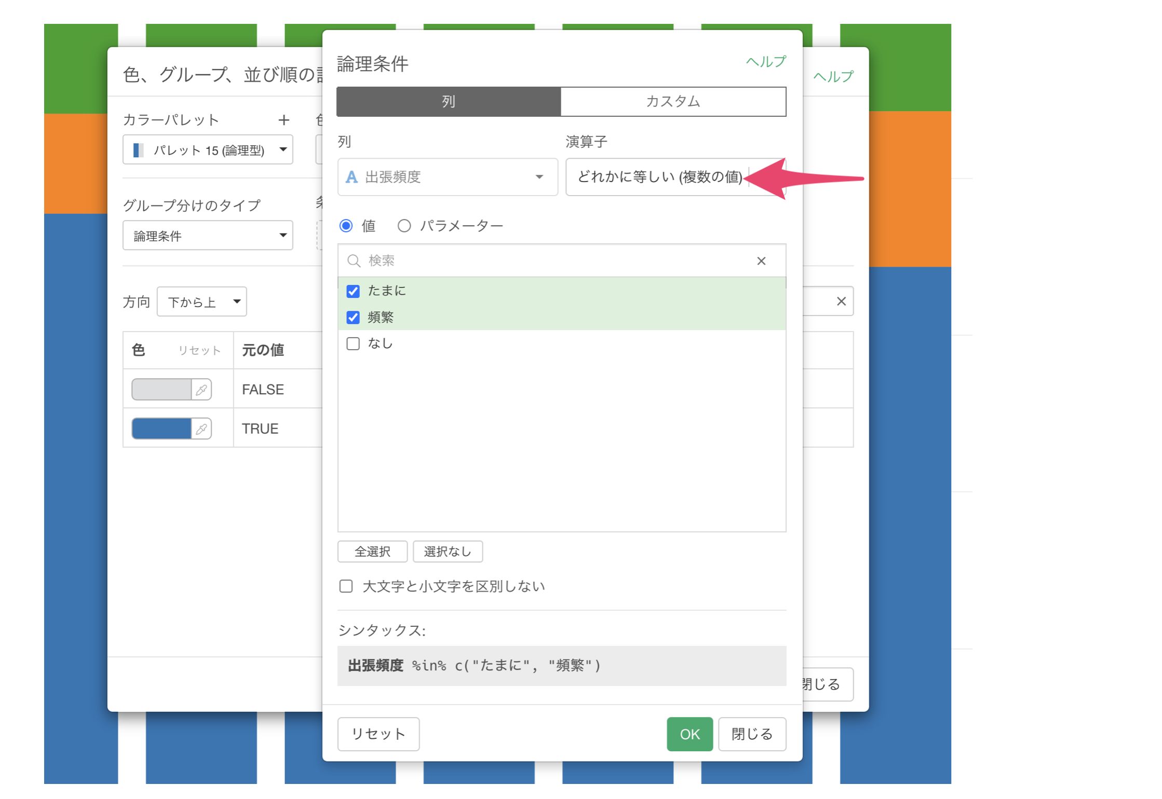This screenshot has height=799, width=1162.
Task: Click eyedropper icon for FALSE color
Action: [x=201, y=390]
